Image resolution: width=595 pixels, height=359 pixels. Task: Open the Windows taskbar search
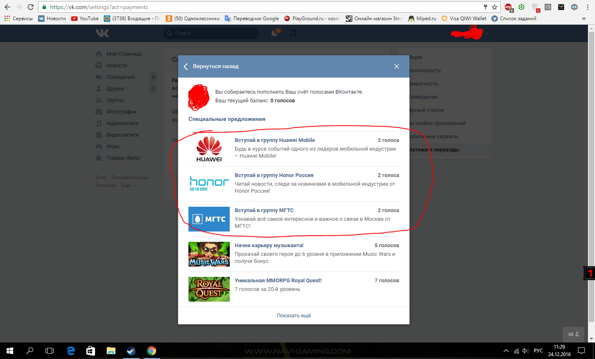30,351
